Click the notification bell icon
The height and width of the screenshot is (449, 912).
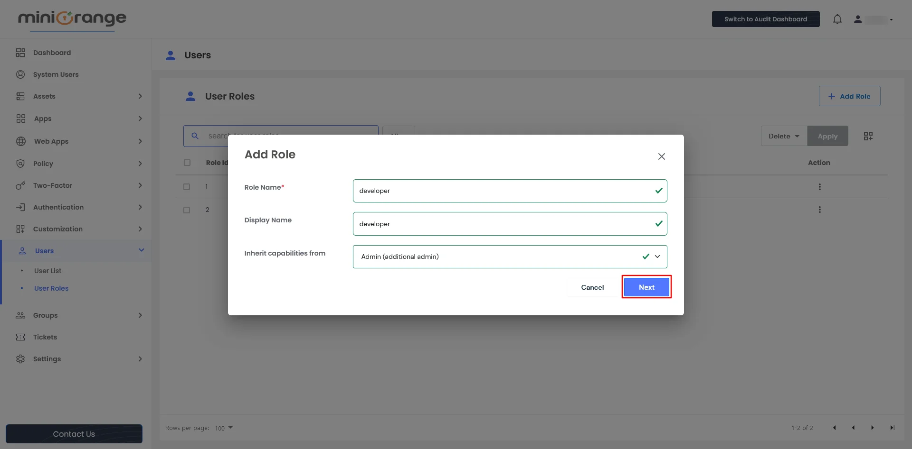pyautogui.click(x=837, y=19)
